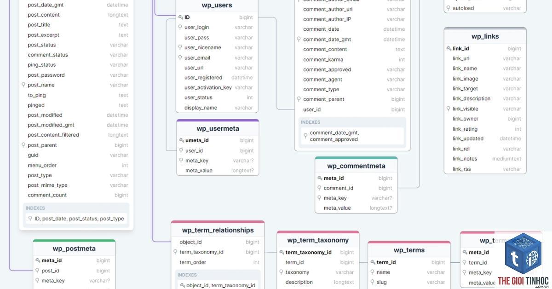The height and width of the screenshot is (289, 552).
Task: Click the index icon beside ID, post_date, post_status, post_type
Action: point(30,219)
